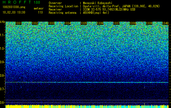Click the 1338 time marker

pyautogui.click(x=133, y=23)
